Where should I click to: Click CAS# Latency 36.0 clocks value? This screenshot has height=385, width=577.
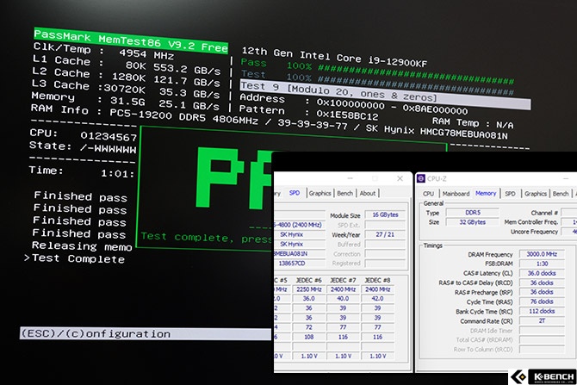[x=542, y=273]
